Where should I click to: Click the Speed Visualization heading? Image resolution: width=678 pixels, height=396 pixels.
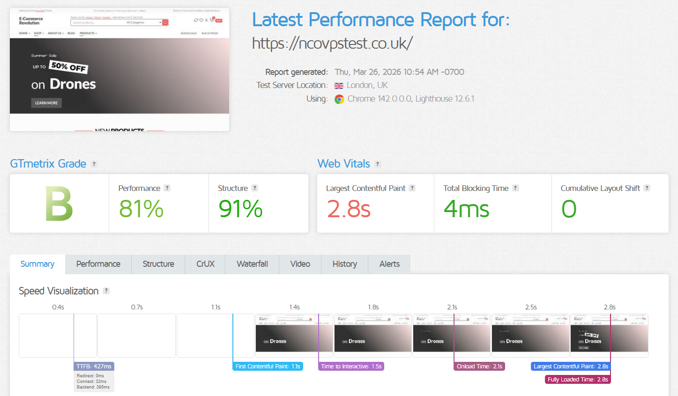coord(59,291)
